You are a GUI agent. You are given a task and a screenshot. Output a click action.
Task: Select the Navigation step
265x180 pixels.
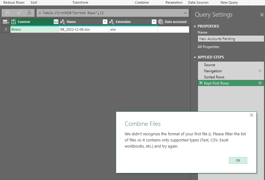tap(231, 71)
